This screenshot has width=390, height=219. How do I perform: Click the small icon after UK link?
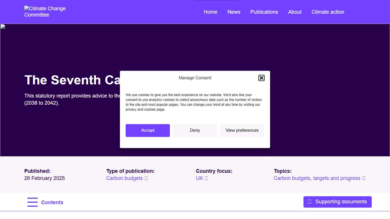tap(206, 178)
